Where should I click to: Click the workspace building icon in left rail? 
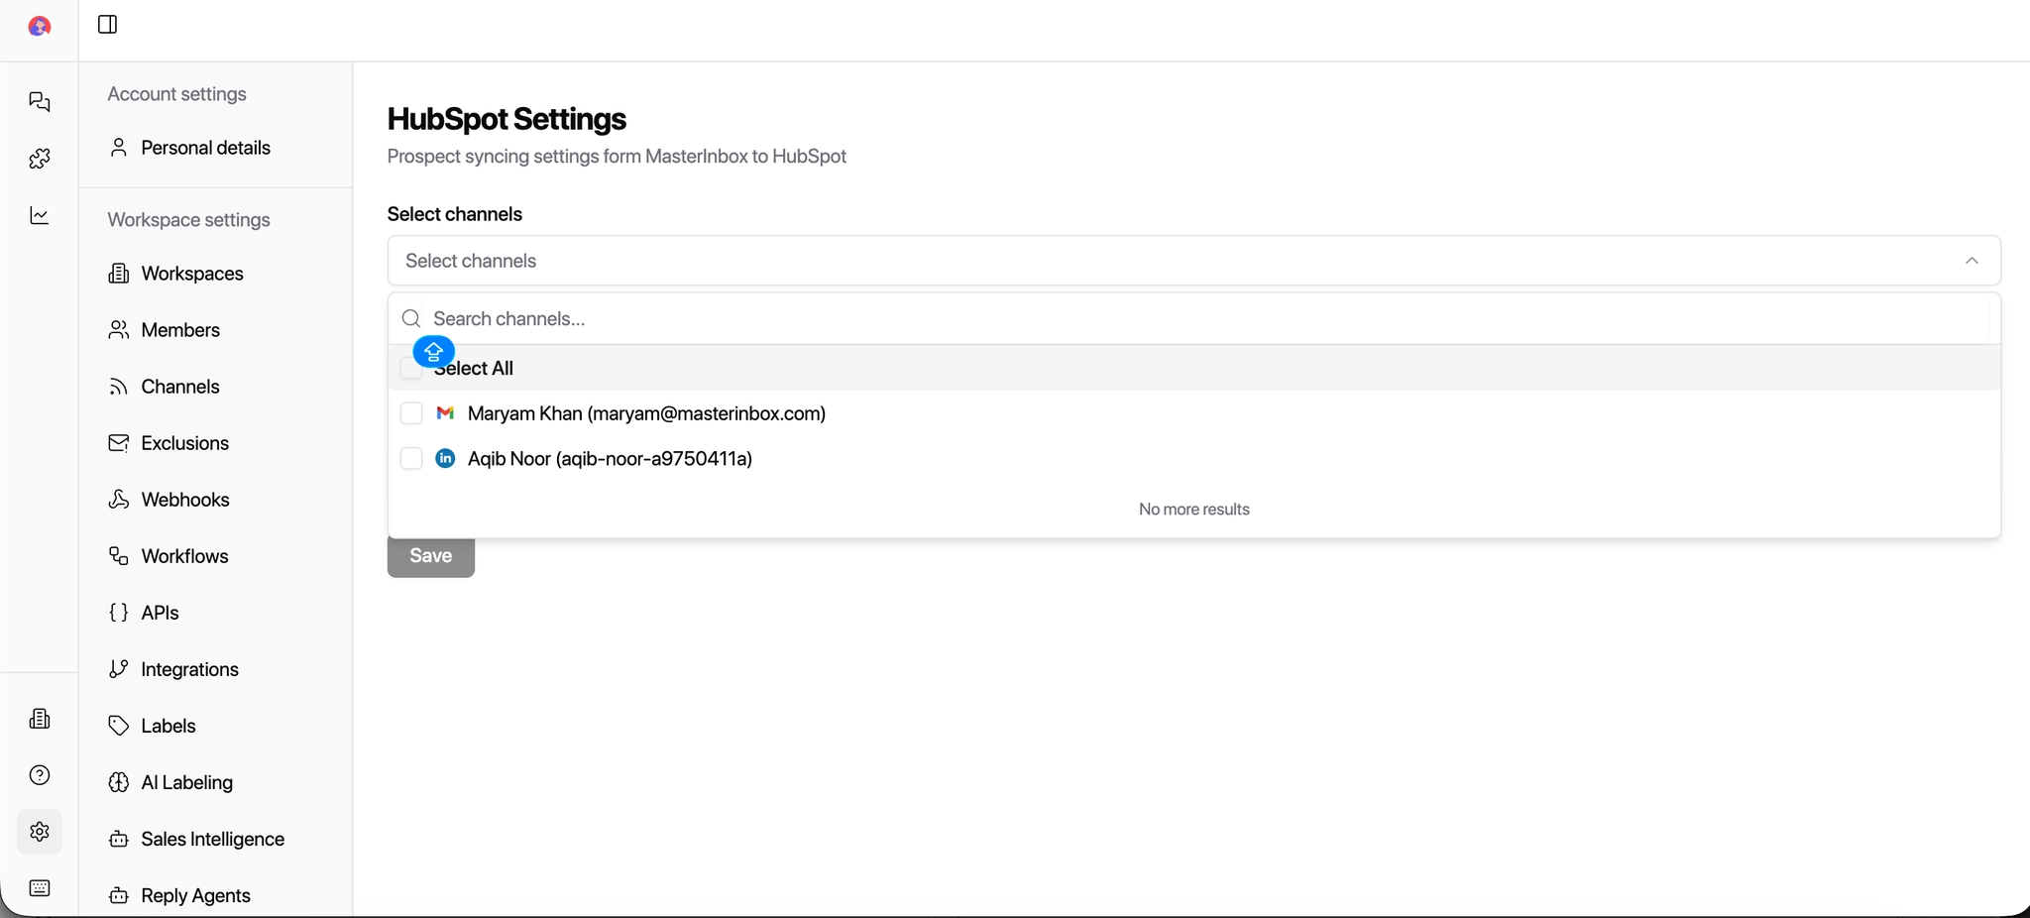tap(40, 719)
